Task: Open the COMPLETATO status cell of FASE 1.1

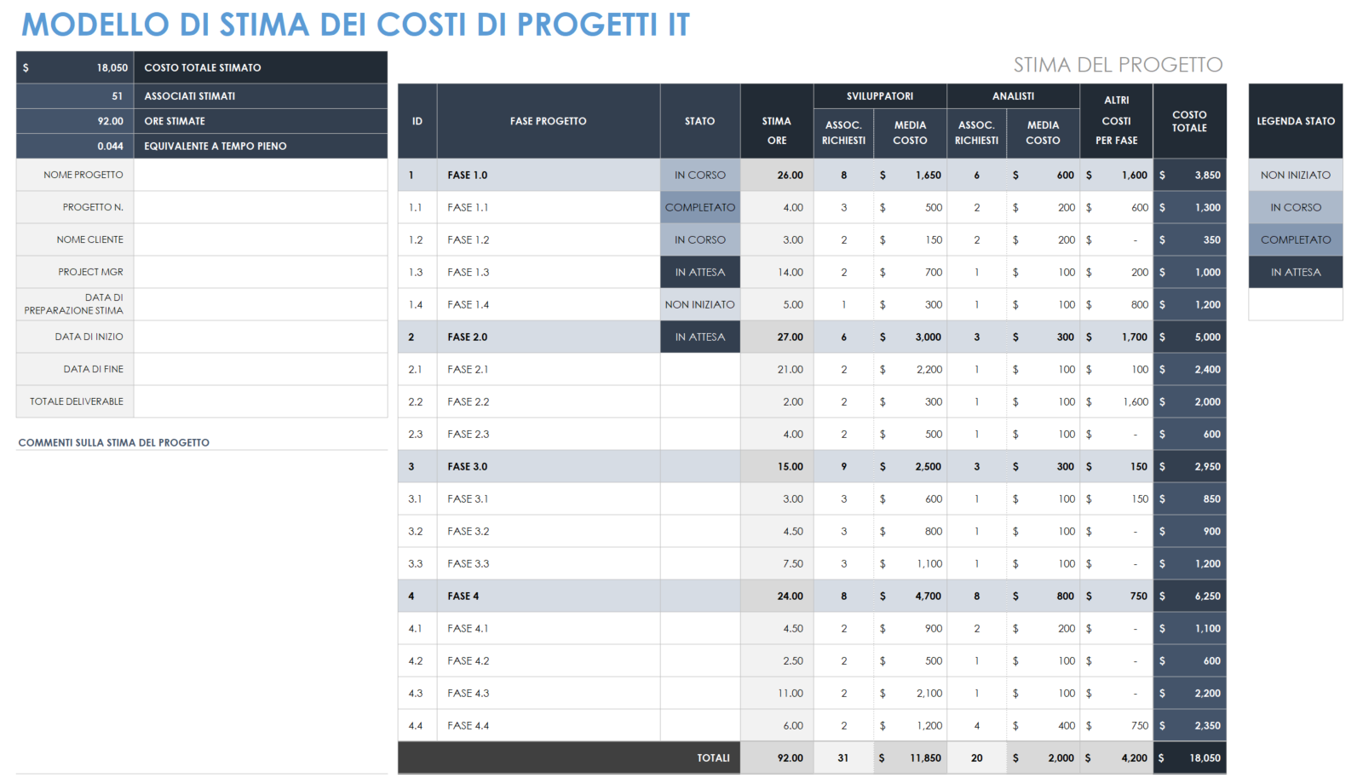Action: (700, 207)
